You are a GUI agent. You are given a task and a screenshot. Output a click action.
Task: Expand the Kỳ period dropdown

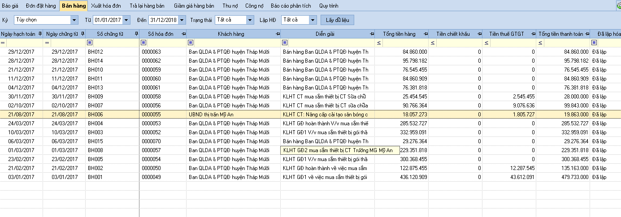click(x=74, y=20)
